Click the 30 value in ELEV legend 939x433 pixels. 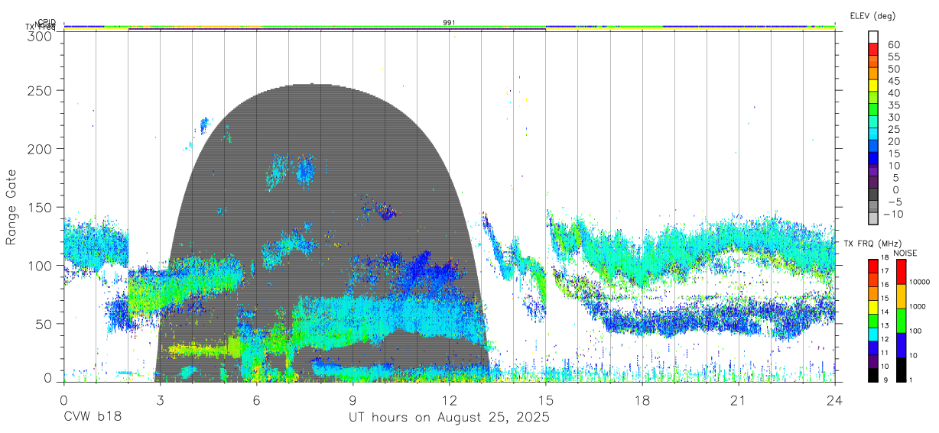click(893, 117)
